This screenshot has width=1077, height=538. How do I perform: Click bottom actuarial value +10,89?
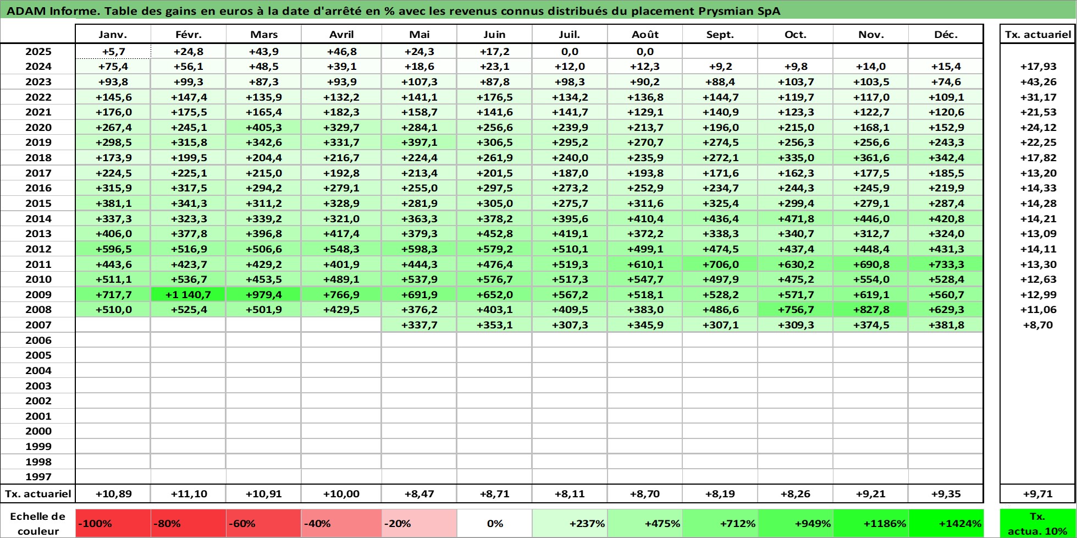tap(113, 493)
